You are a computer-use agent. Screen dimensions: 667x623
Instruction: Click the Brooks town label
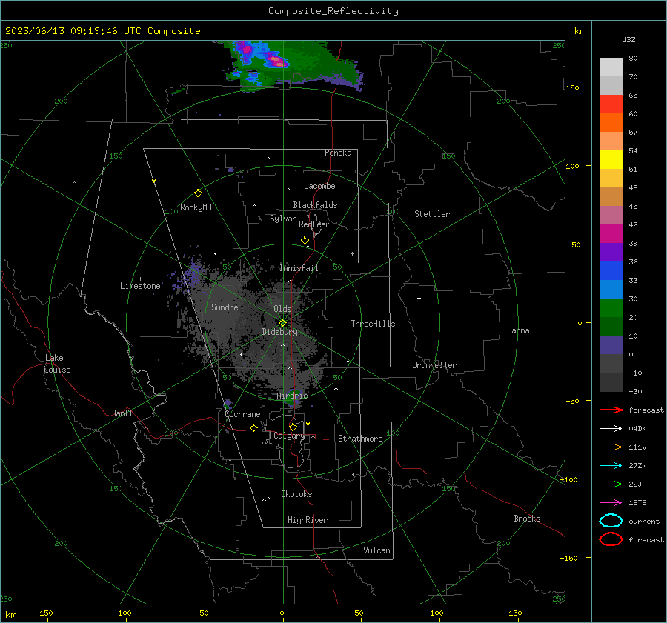tap(527, 519)
